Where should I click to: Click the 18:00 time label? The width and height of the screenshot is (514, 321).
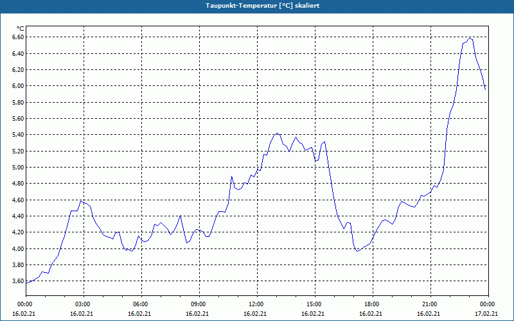pyautogui.click(x=373, y=304)
